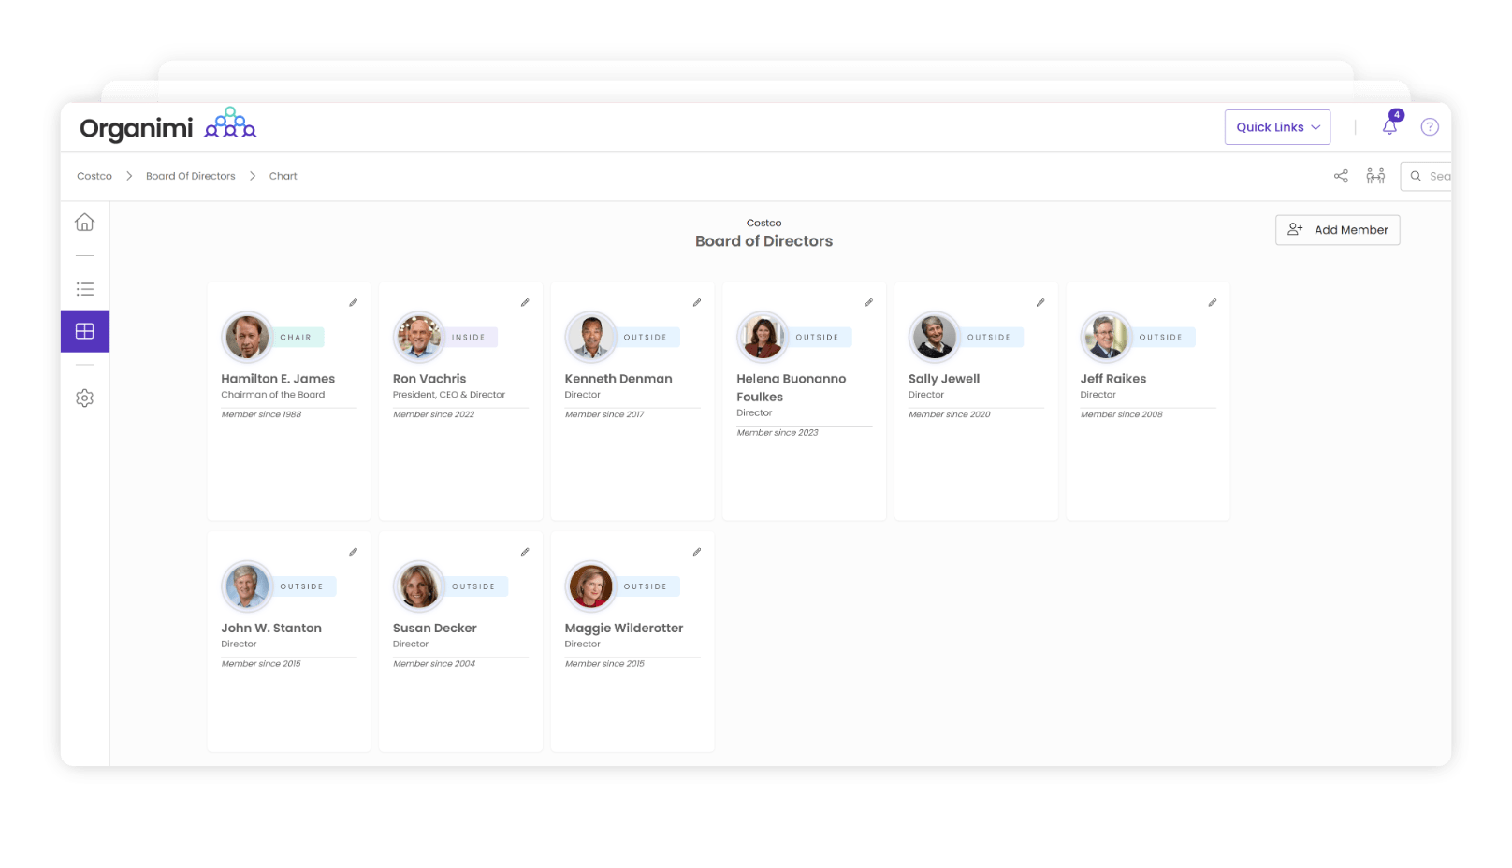Click the Chart breadcrumb
This screenshot has height=868, width=1512.
(283, 176)
